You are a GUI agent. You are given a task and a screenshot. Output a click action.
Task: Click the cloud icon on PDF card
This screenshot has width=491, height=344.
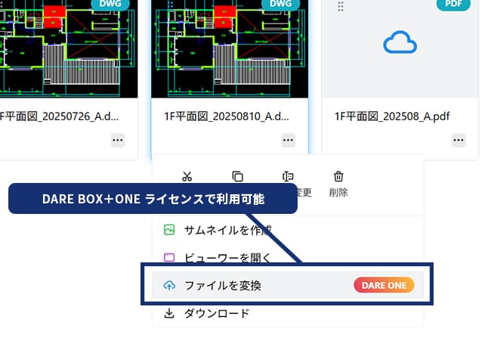point(400,43)
